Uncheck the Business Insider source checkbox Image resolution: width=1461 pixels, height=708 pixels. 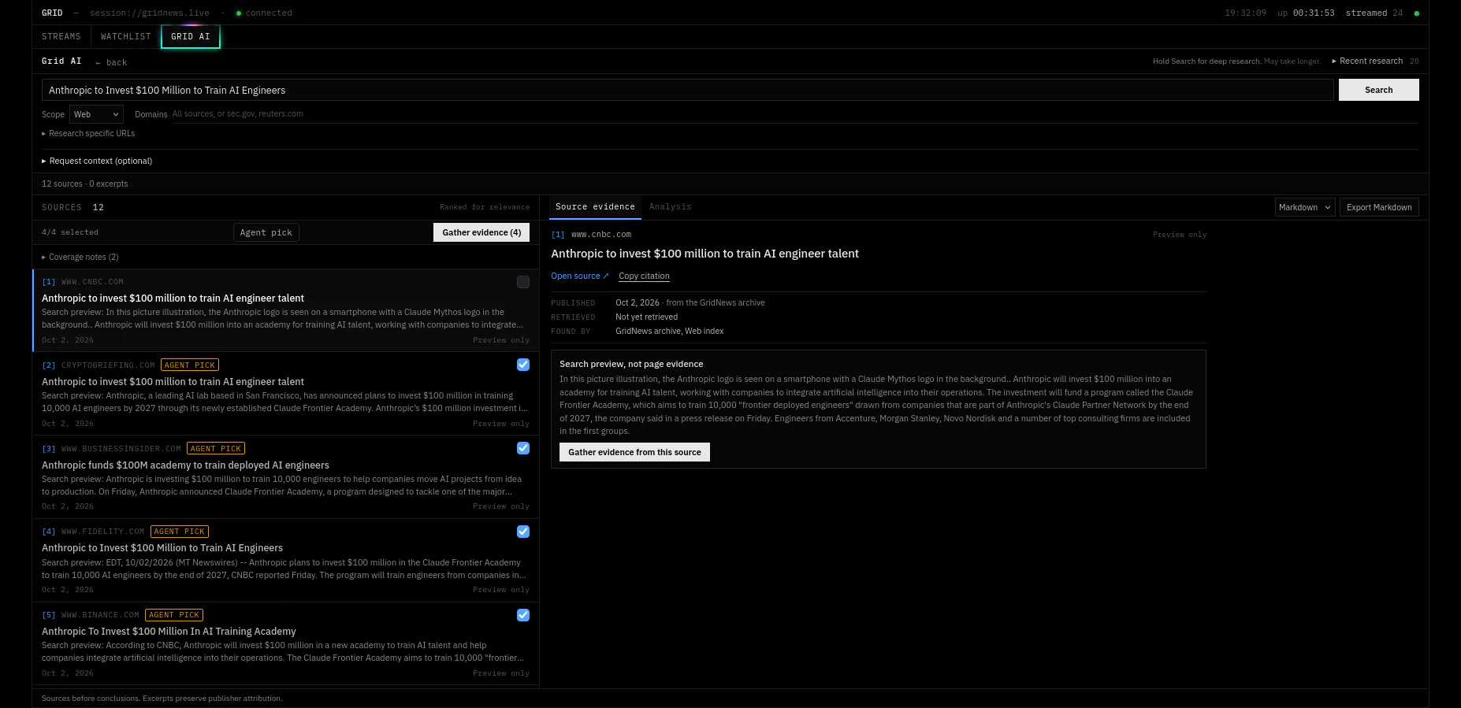[x=523, y=448]
